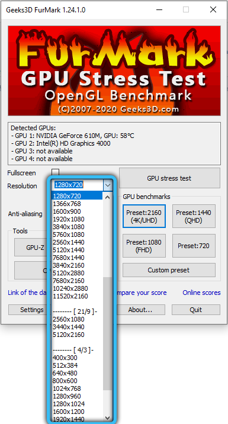Choose 5760x1080 from resolution list
This screenshot has width=228, height=424.
(x=77, y=235)
